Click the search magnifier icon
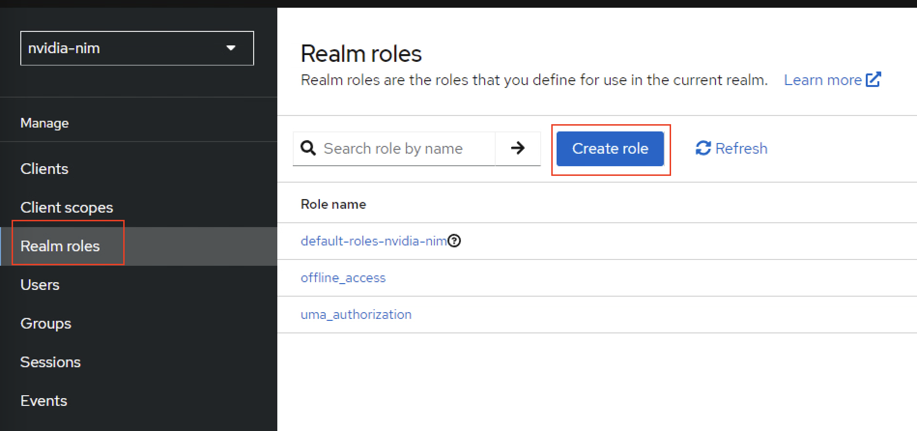Screen dimensions: 917x431 click(308, 148)
